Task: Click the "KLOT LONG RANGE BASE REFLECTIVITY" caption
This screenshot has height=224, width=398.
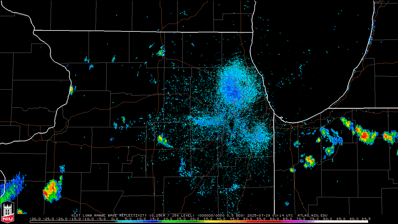Action: pyautogui.click(x=109, y=215)
